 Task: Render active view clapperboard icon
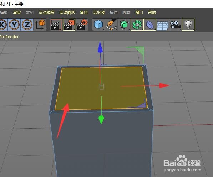pos(56,25)
